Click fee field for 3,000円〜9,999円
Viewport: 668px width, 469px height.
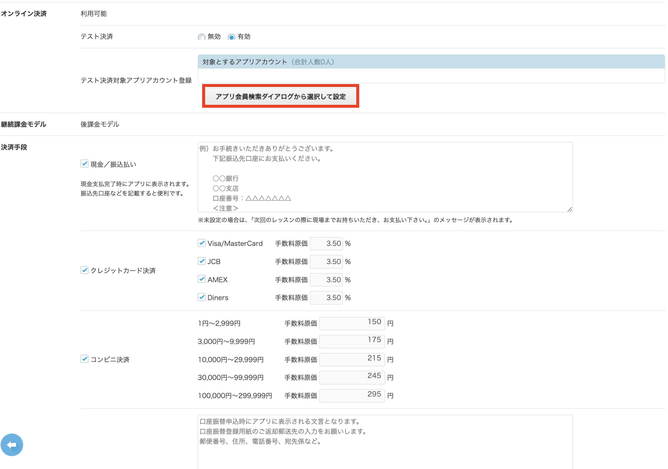352,342
